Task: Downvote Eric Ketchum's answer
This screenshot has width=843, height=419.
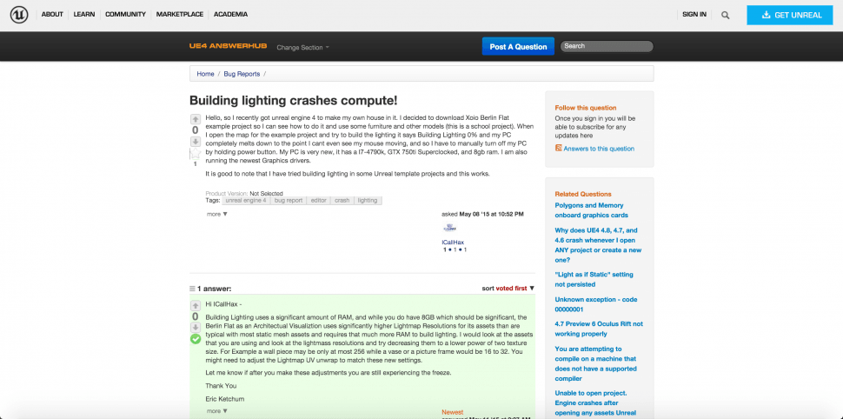Action: [x=196, y=327]
